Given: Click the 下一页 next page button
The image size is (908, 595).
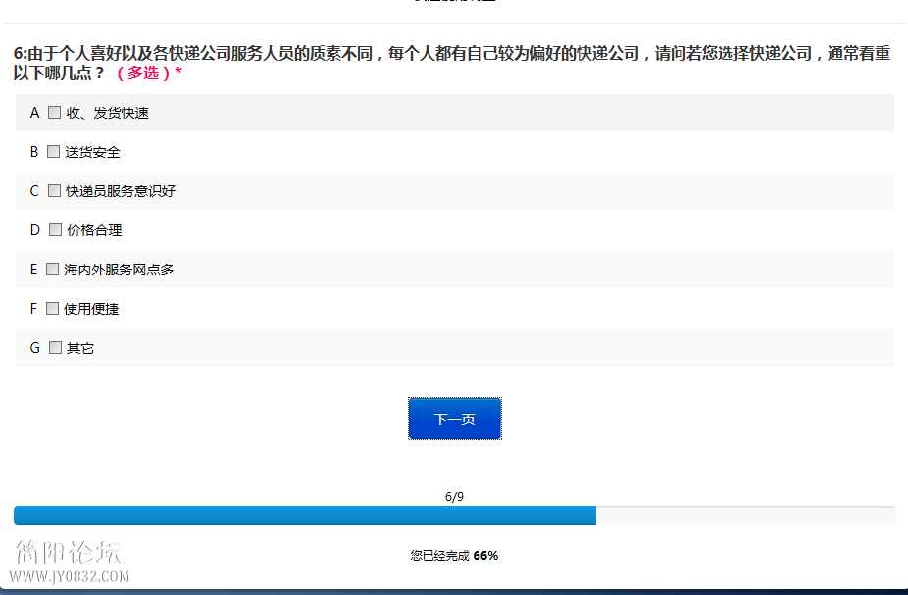Looking at the screenshot, I should pyautogui.click(x=455, y=419).
